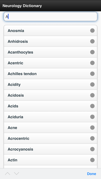Image resolution: width=101 pixels, height=179 pixels.
Task: Tap the gray circle icon beside Anhidrosis
Action: point(92,41)
